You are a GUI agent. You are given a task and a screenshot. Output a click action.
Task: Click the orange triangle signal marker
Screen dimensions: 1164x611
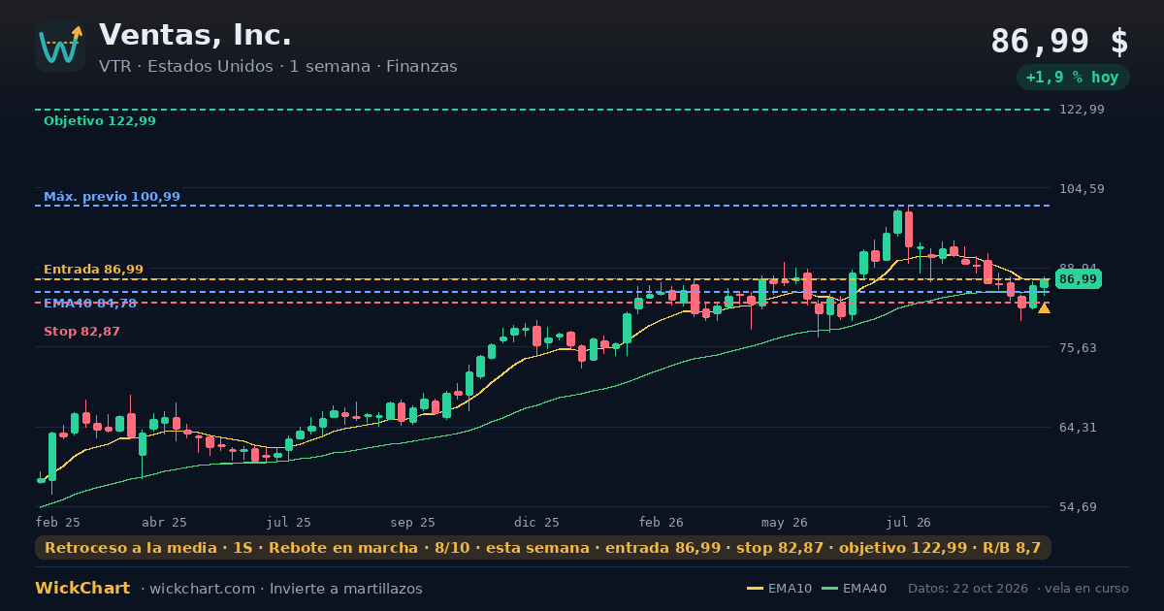(x=1044, y=308)
